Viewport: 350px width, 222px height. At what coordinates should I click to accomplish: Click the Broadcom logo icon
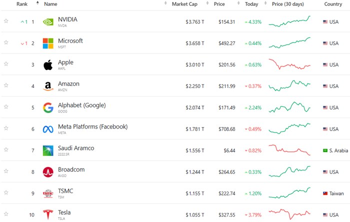click(x=48, y=172)
